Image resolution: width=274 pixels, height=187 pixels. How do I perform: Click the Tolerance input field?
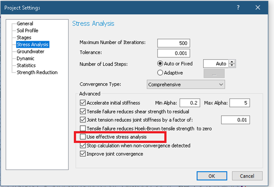[175, 53]
